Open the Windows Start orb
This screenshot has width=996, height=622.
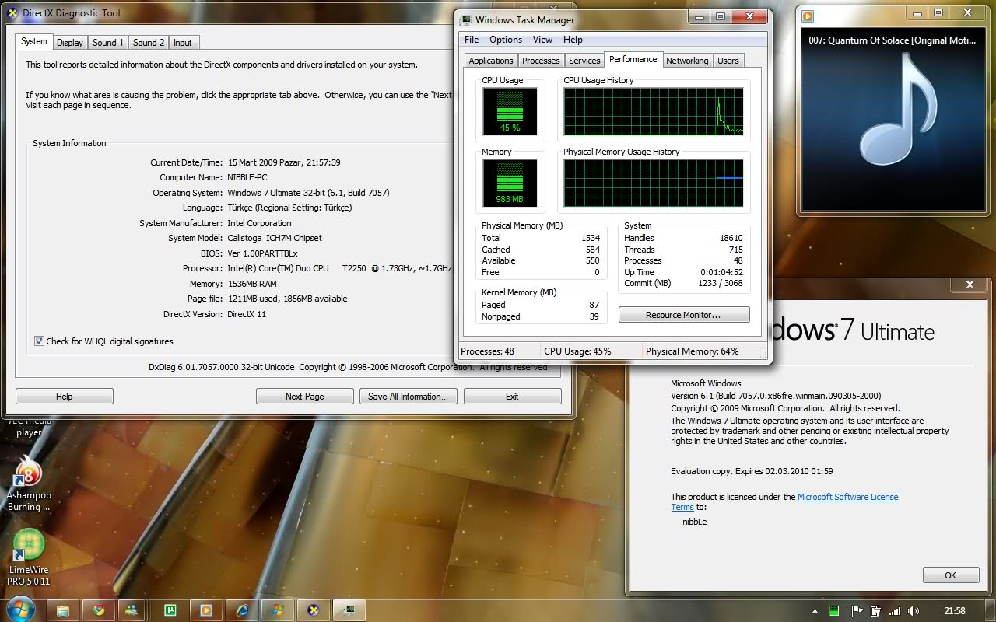point(20,609)
